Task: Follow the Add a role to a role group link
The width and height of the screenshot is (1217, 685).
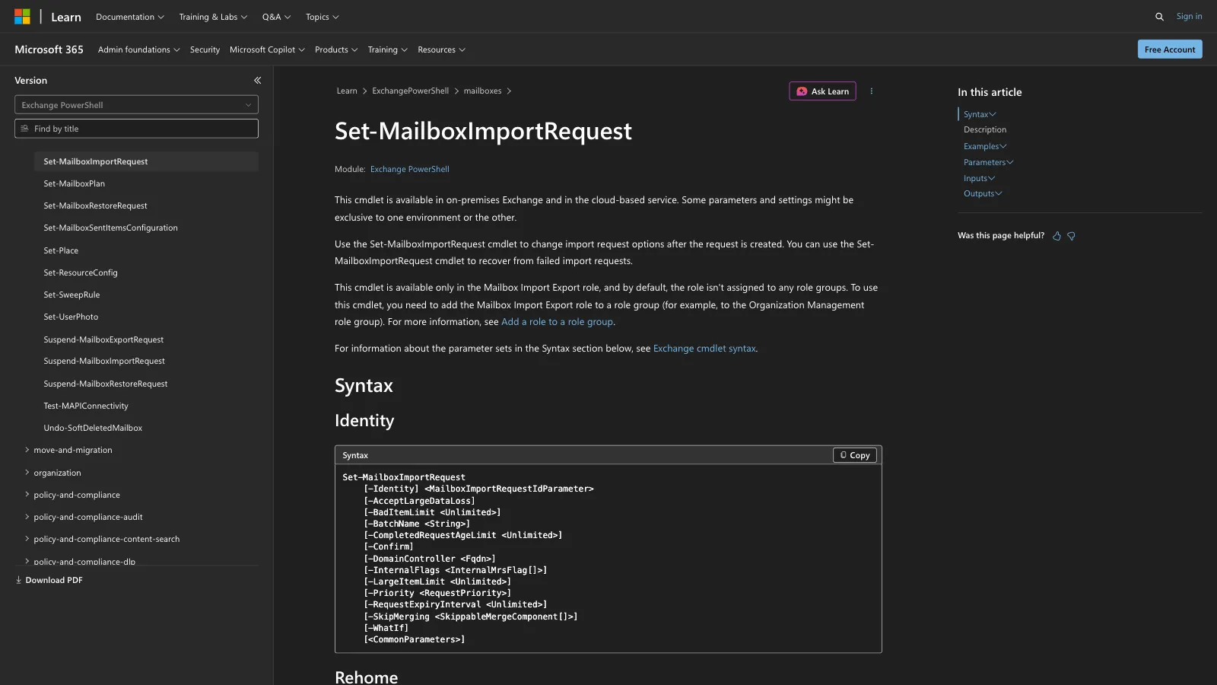Action: (x=557, y=322)
